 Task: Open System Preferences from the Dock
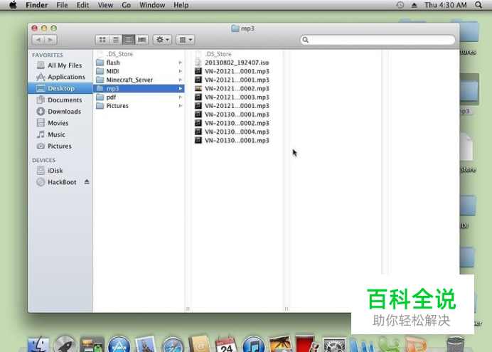coord(334,345)
